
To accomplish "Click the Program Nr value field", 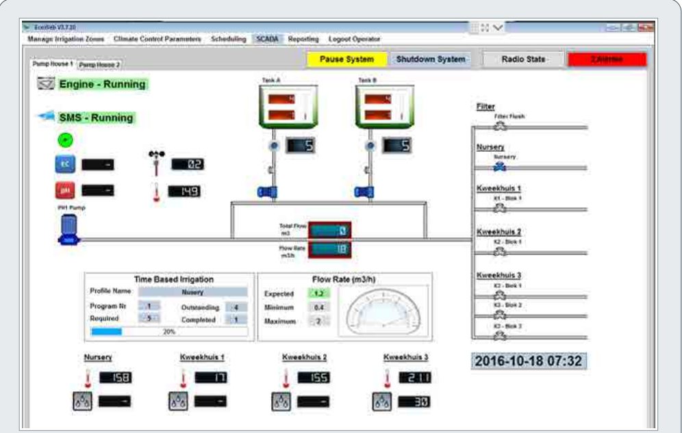I will (149, 306).
